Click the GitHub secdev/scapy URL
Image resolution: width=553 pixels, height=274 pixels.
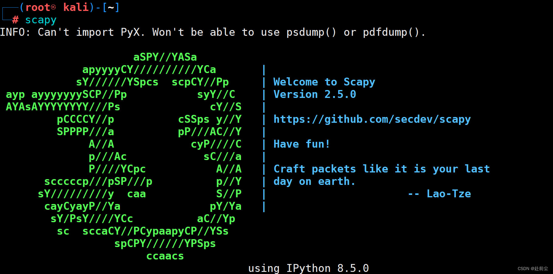372,119
